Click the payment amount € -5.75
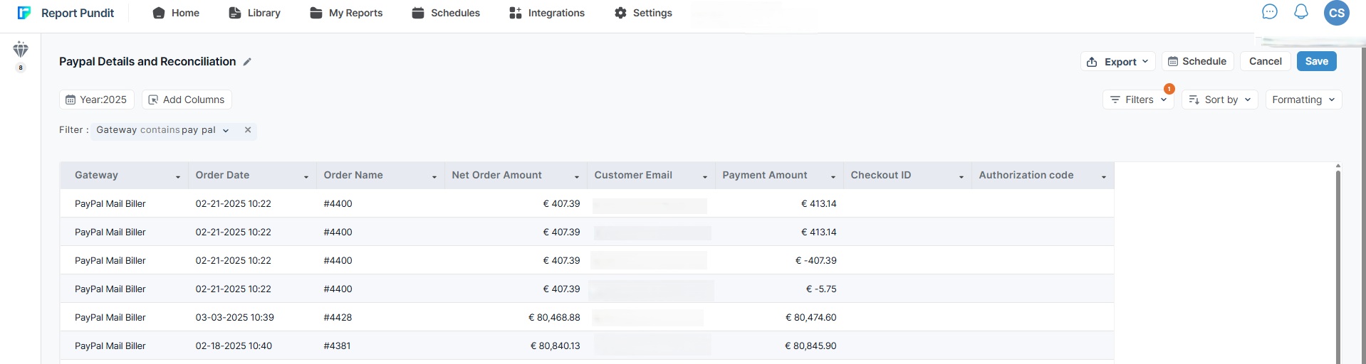This screenshot has height=364, width=1366. (x=821, y=289)
